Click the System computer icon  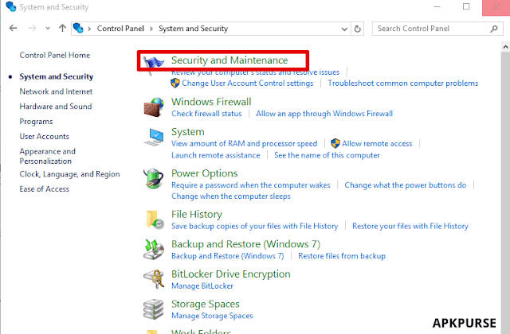[154, 137]
